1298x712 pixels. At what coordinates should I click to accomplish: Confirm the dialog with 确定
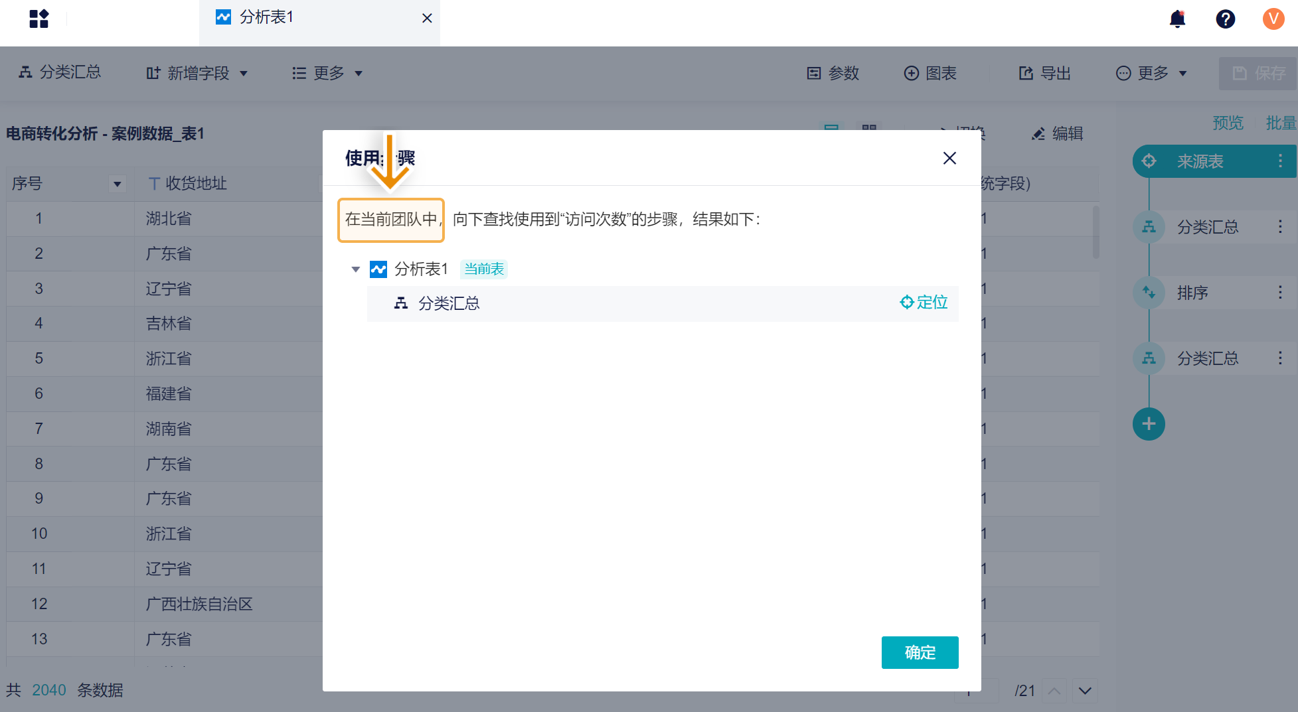click(x=920, y=652)
